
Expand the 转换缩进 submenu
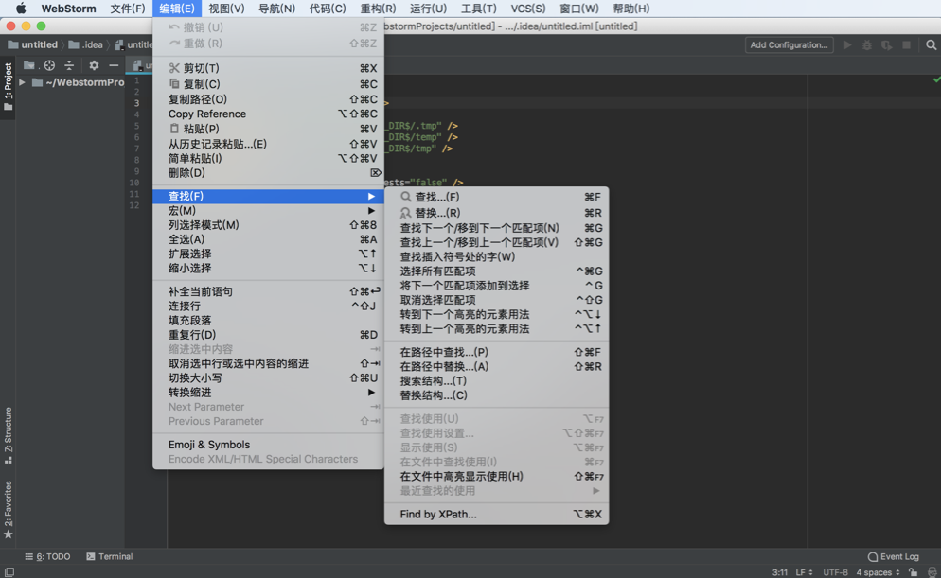coord(268,393)
